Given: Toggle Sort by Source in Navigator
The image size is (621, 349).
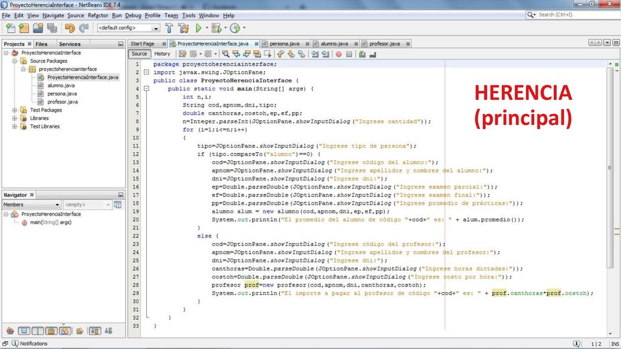Looking at the screenshot, I should 109,331.
